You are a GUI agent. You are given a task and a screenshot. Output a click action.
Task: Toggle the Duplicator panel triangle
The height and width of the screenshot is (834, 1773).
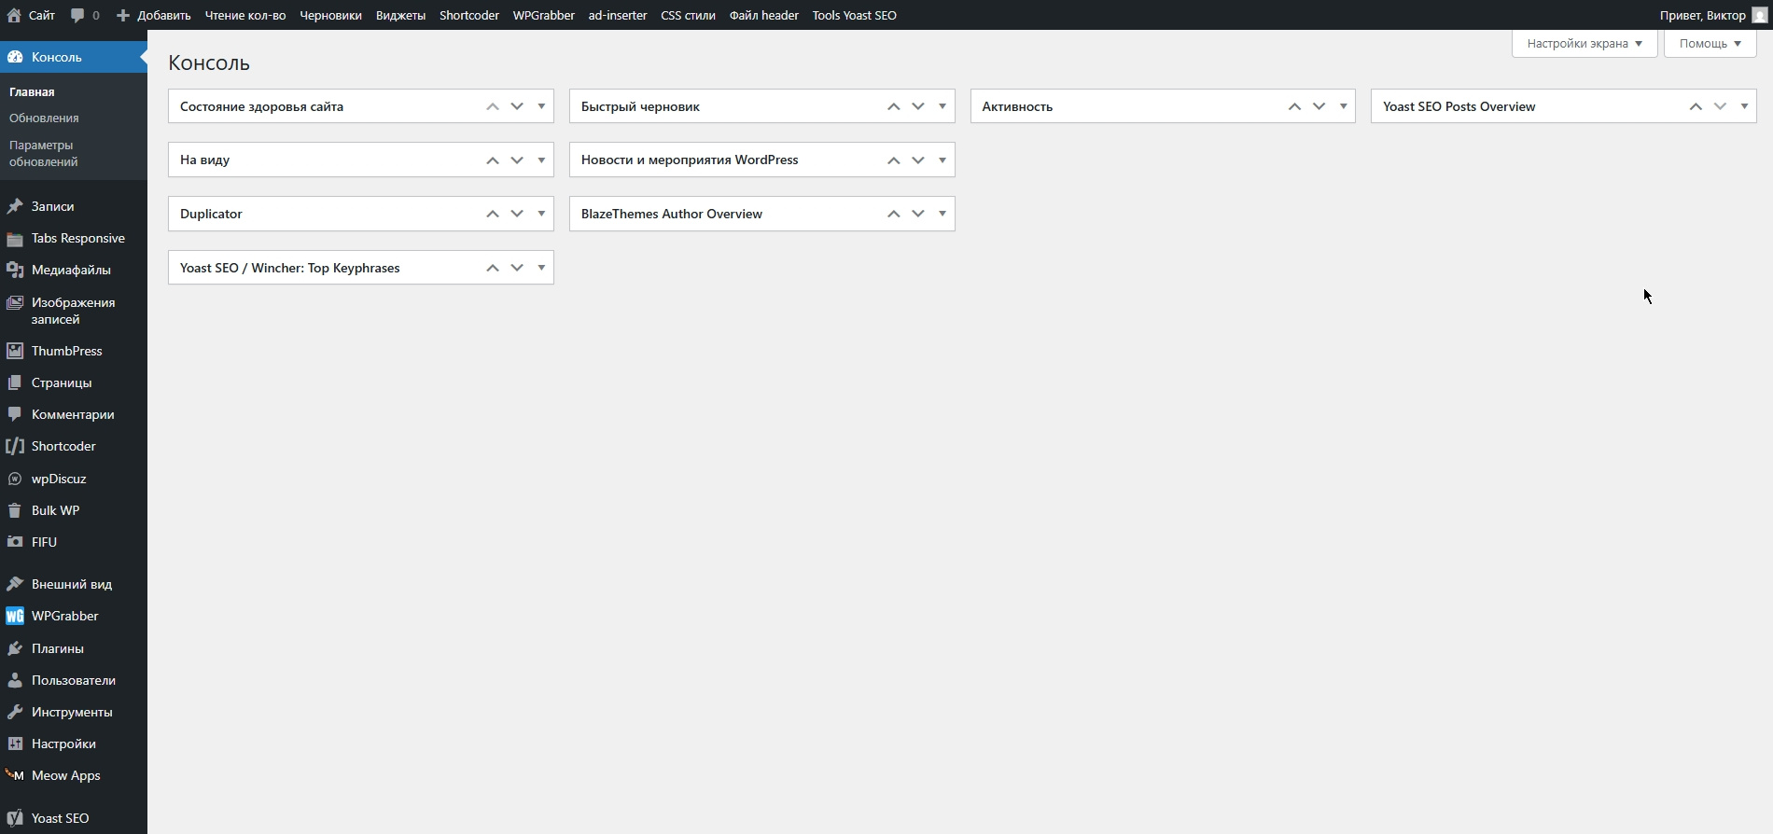541,214
